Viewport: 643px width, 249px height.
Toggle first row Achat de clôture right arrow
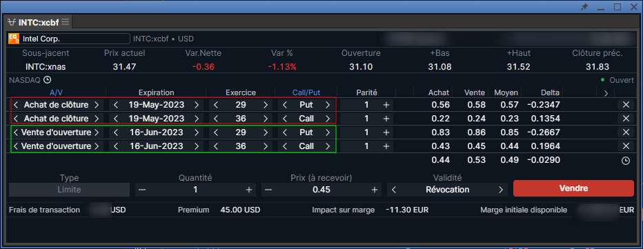click(x=97, y=105)
